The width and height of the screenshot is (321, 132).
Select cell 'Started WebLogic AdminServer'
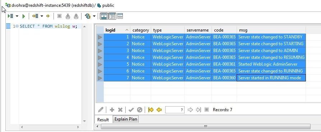(271, 64)
